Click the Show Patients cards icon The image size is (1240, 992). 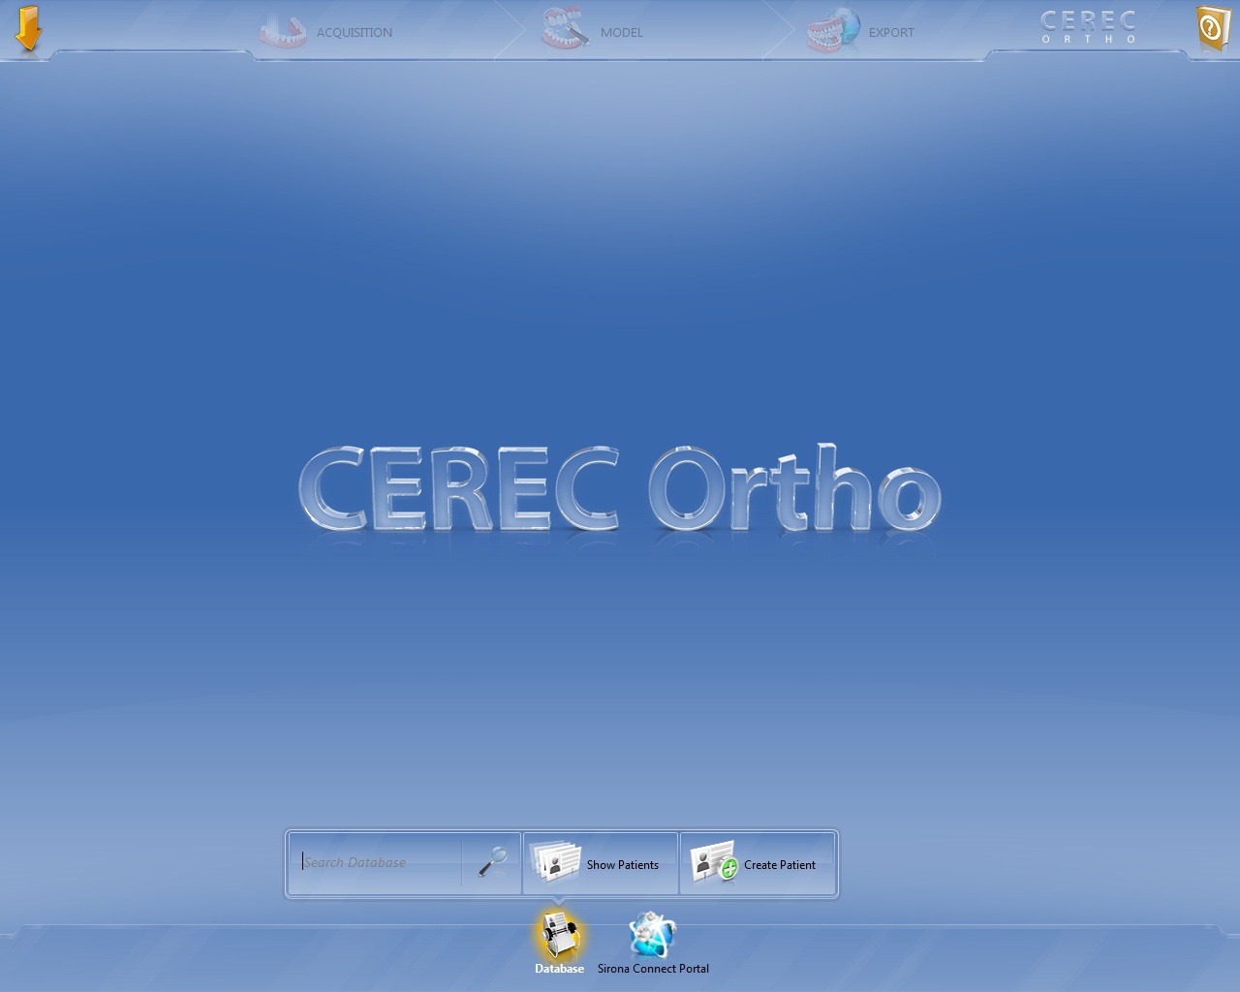[x=556, y=862]
